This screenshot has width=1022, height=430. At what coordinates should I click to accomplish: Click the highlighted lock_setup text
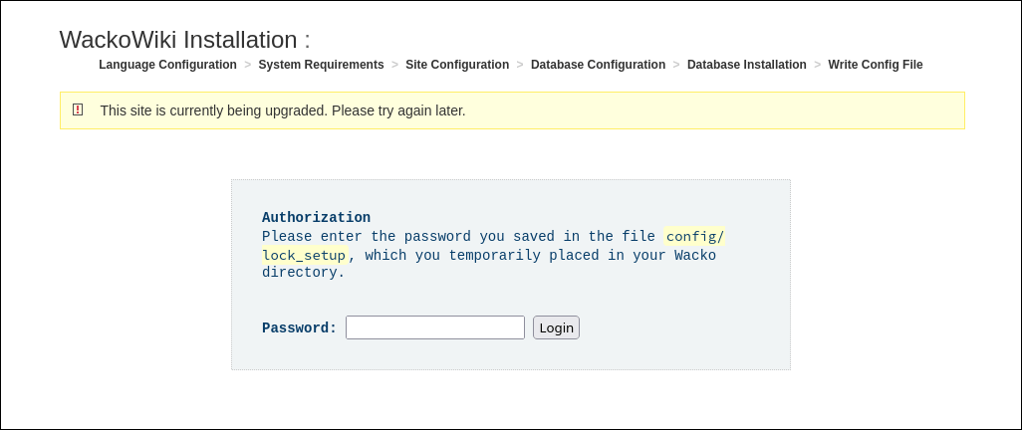305,255
